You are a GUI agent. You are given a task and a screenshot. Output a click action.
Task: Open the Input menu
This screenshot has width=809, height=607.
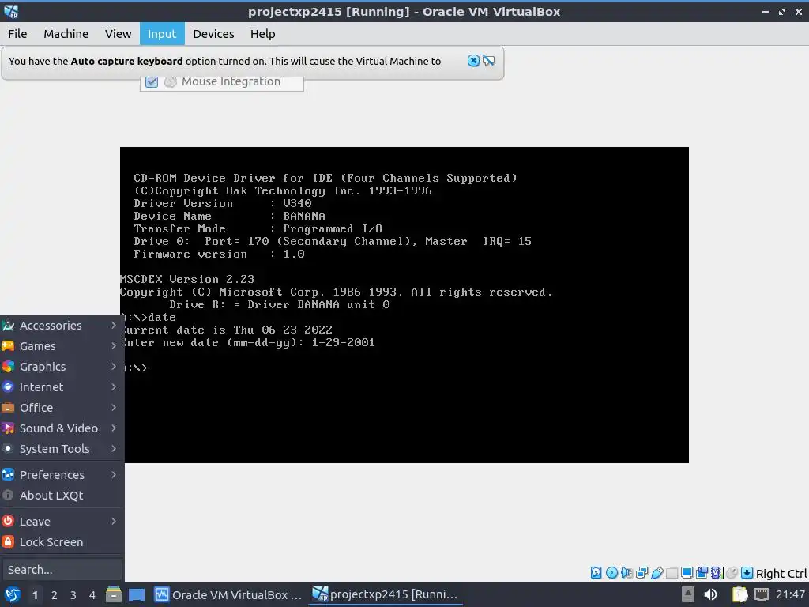pyautogui.click(x=162, y=34)
